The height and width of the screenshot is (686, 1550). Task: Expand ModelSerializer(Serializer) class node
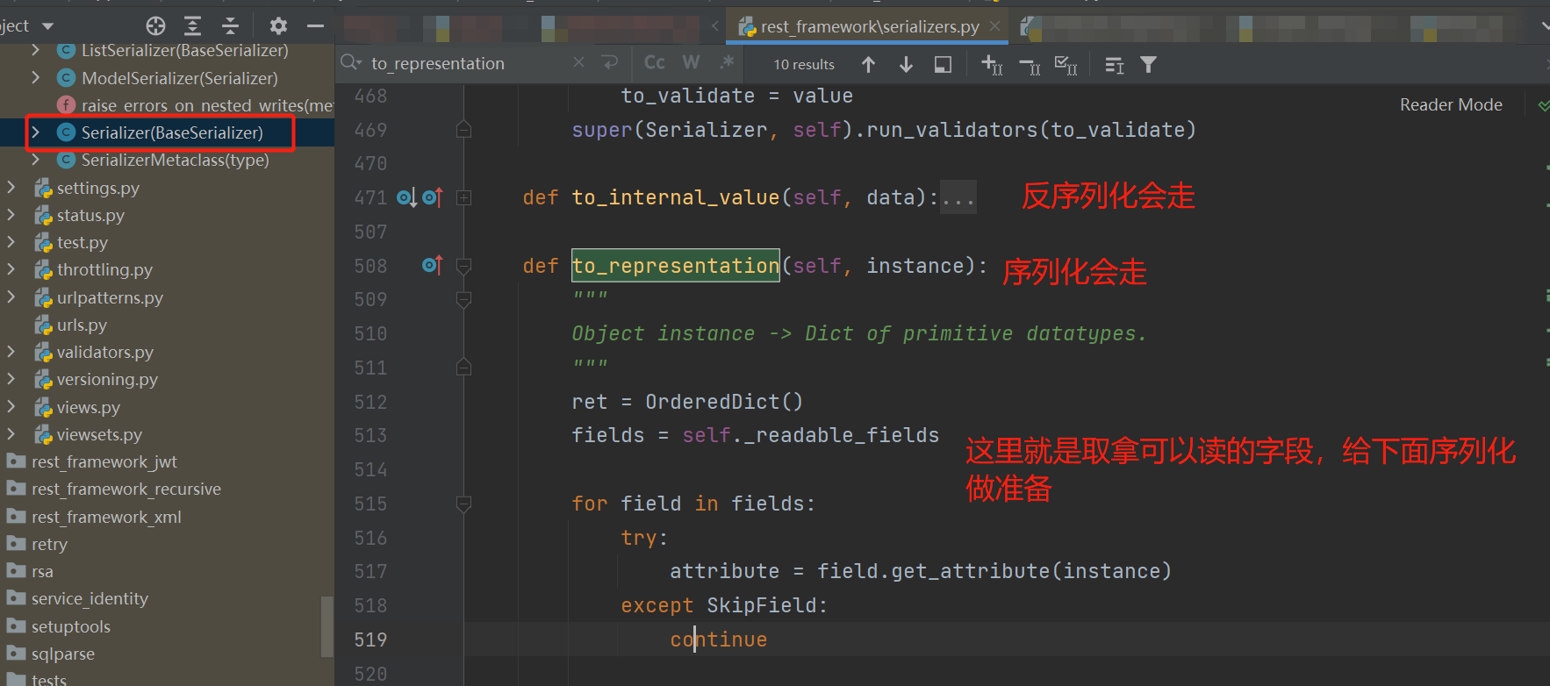pyautogui.click(x=35, y=77)
